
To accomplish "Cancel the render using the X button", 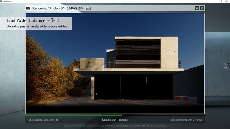I will click(202, 8).
